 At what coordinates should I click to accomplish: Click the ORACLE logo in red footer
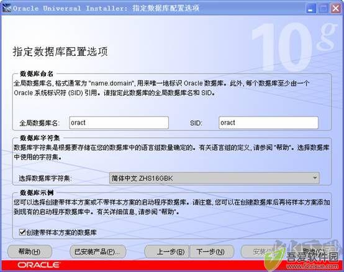(38, 265)
